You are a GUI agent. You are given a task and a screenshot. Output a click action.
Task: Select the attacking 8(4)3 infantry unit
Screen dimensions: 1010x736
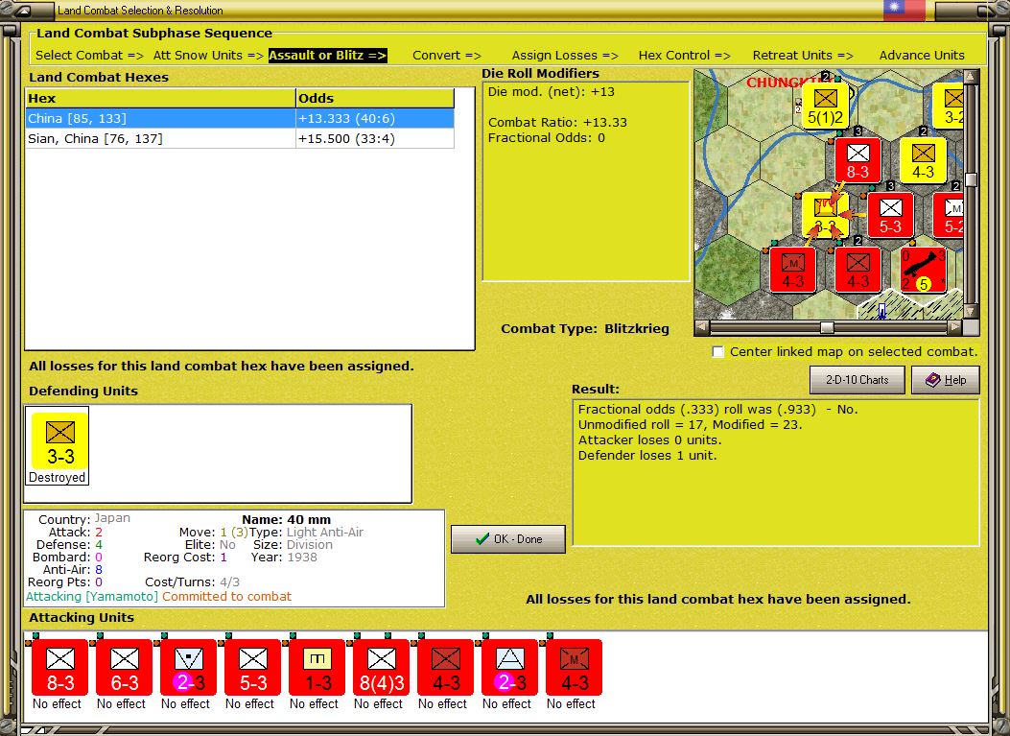pyautogui.click(x=382, y=668)
